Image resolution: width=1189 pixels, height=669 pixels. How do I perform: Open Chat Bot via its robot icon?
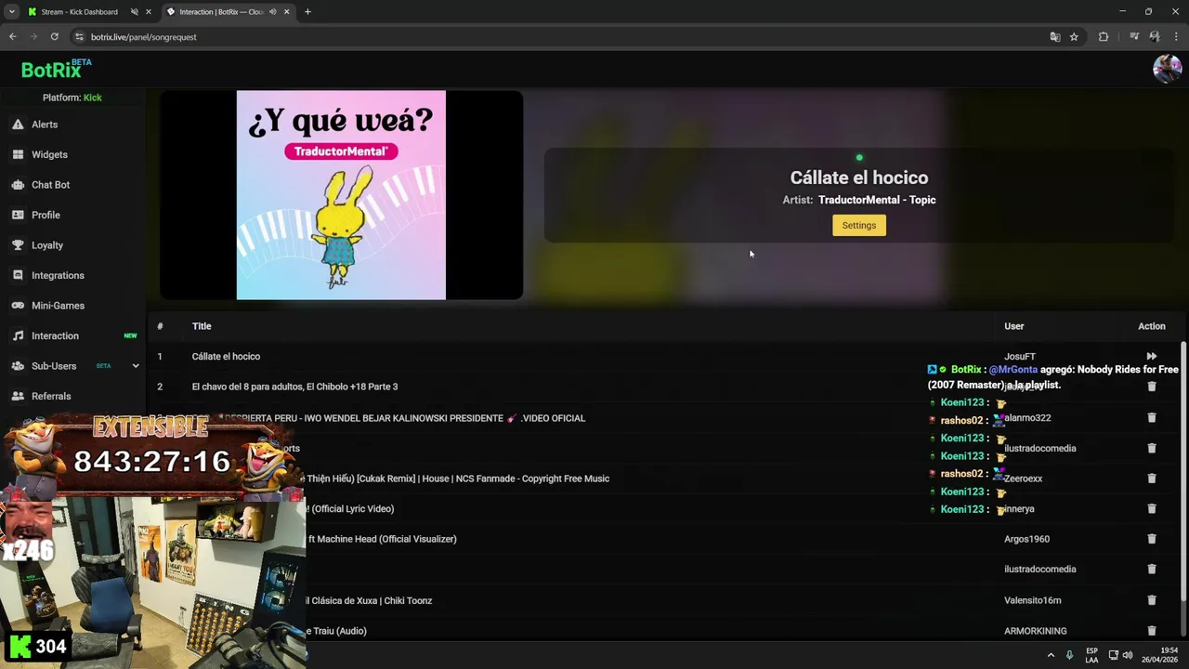[x=18, y=185]
